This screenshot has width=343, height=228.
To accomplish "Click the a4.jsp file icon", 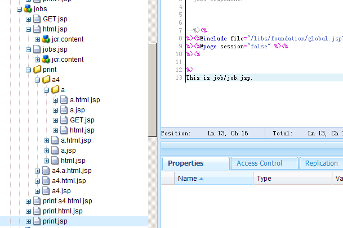I will pos(46,191).
